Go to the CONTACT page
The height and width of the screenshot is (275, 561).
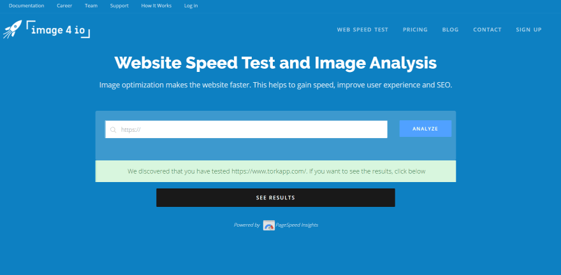[487, 30]
